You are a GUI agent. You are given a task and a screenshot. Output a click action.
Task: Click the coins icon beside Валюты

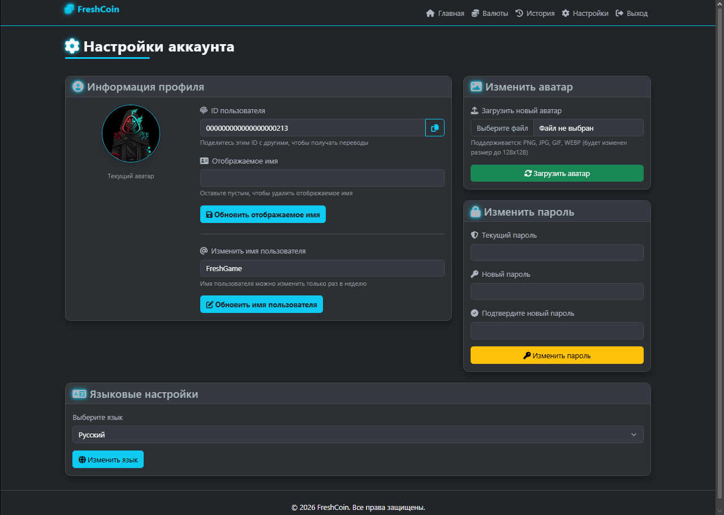tap(475, 13)
